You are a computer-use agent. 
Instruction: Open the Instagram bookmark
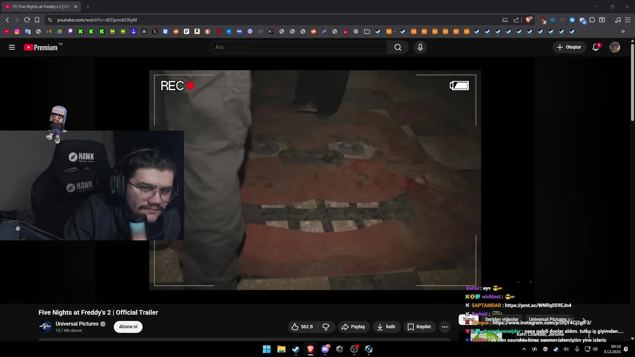click(17, 31)
